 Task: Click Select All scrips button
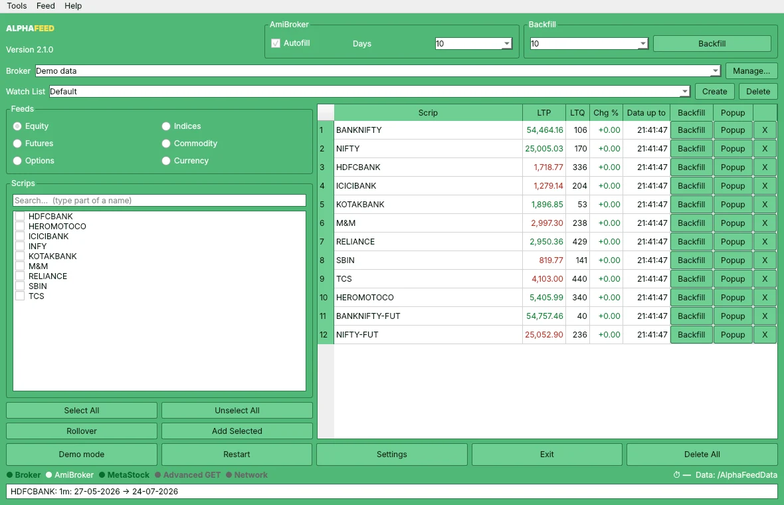[82, 411]
